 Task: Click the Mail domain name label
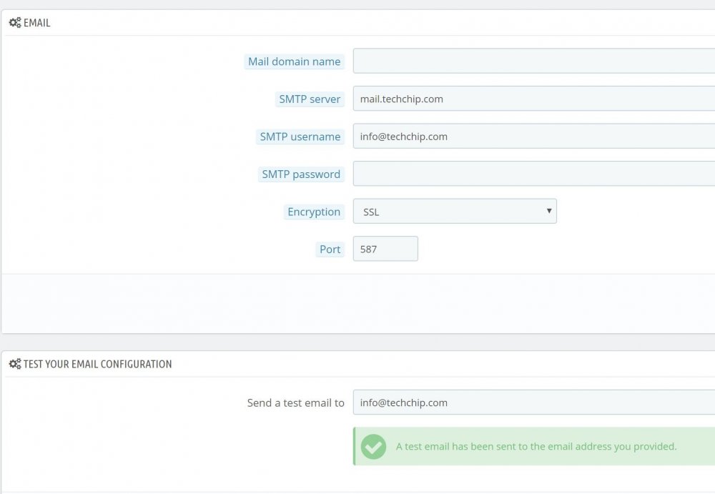tap(294, 61)
